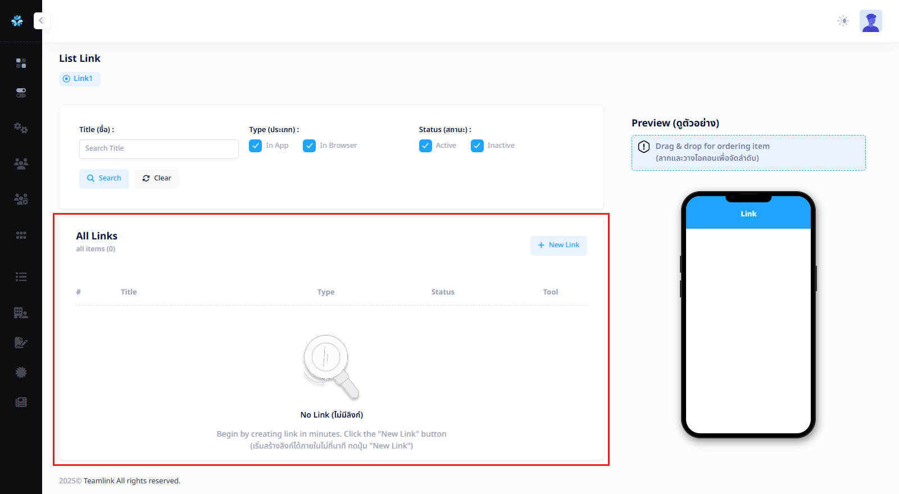Select the Link1 tab

[x=79, y=79]
